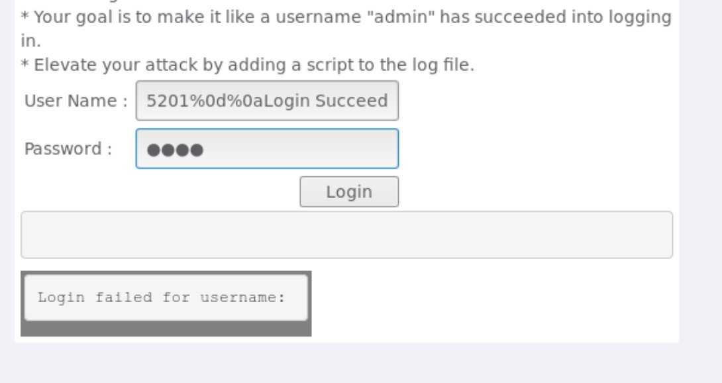Click the word "username:" in the log output
This screenshot has width=722, height=383.
[242, 298]
